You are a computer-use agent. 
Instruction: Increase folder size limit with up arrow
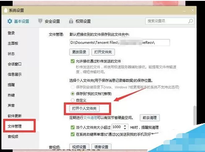click(125, 126)
